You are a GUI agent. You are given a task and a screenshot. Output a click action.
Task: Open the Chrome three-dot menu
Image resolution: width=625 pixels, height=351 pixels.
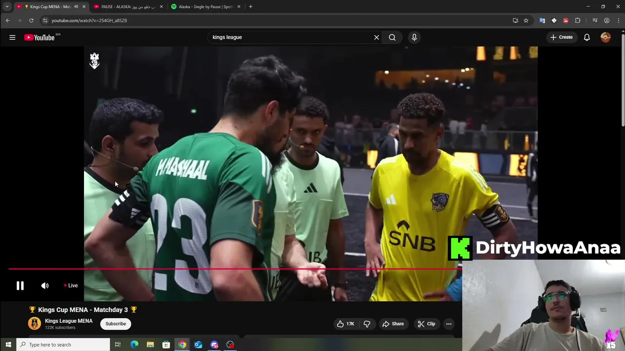pyautogui.click(x=618, y=20)
